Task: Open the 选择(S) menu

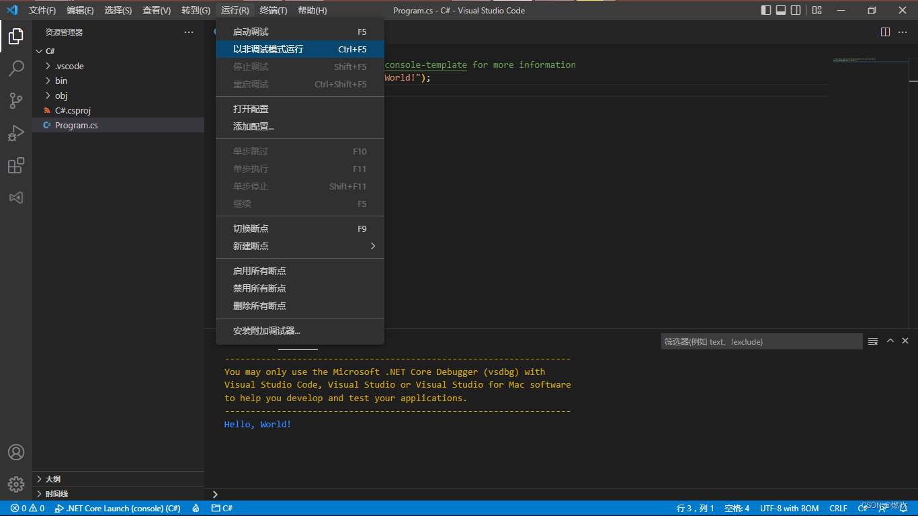Action: point(118,10)
